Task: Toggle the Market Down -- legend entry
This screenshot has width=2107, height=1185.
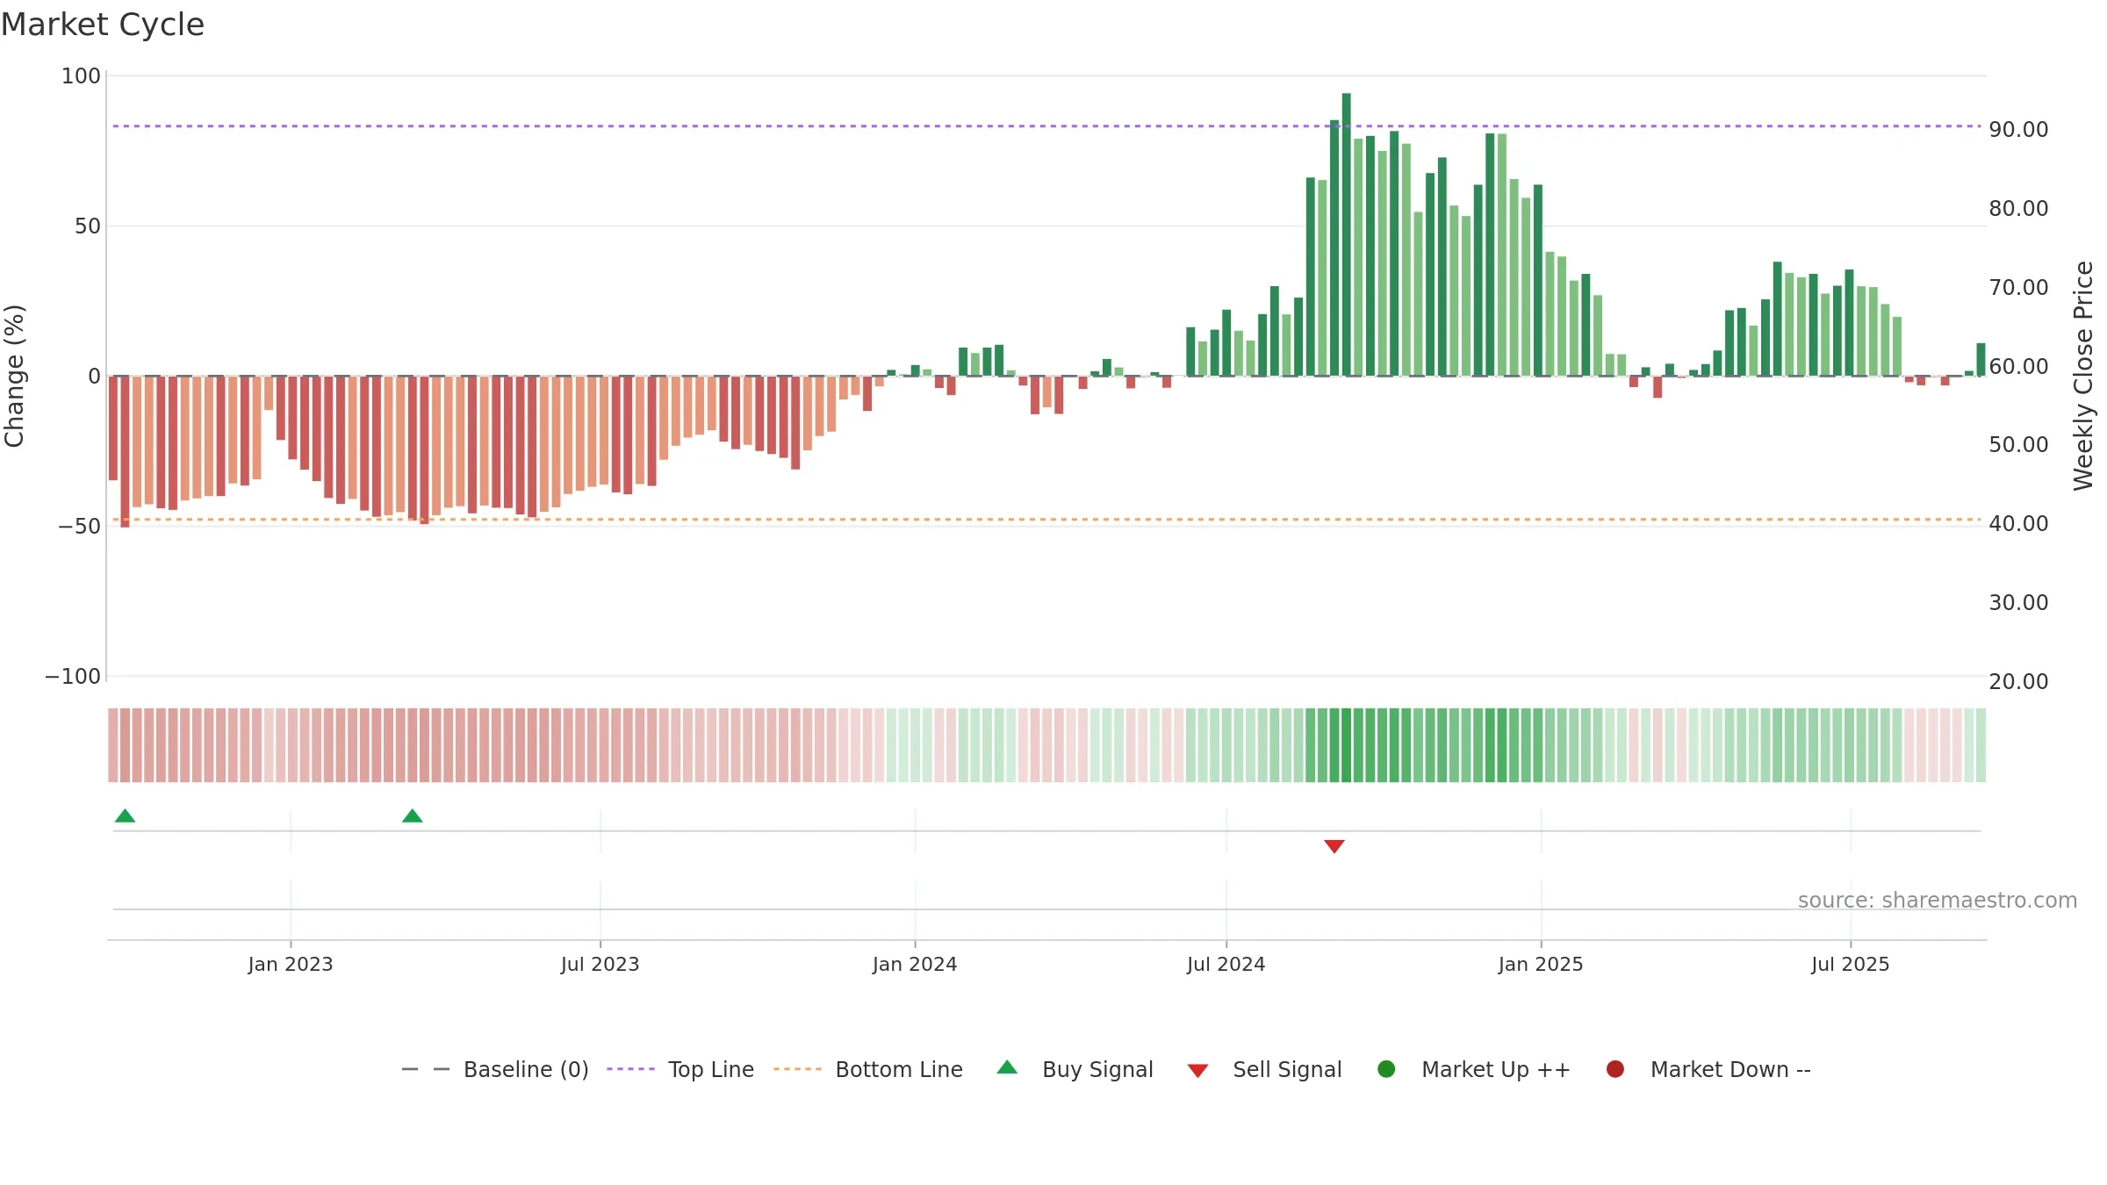Action: pyautogui.click(x=1708, y=1069)
